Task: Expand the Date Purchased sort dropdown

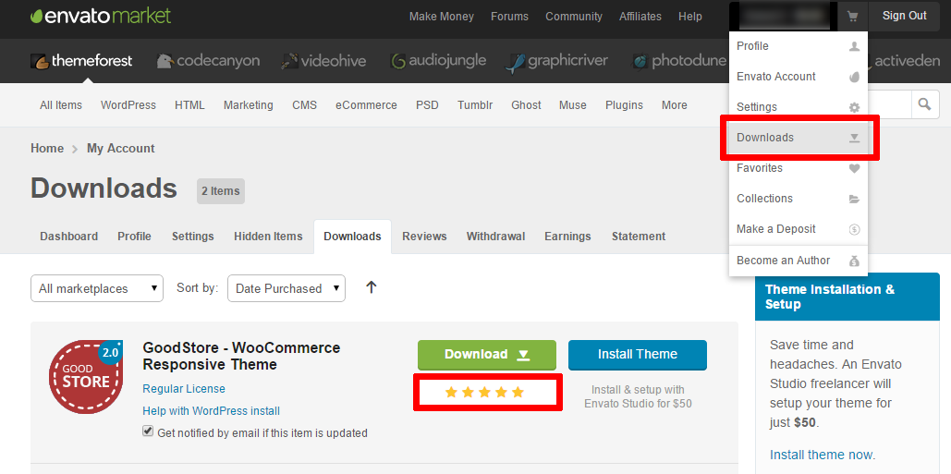Action: pos(287,288)
